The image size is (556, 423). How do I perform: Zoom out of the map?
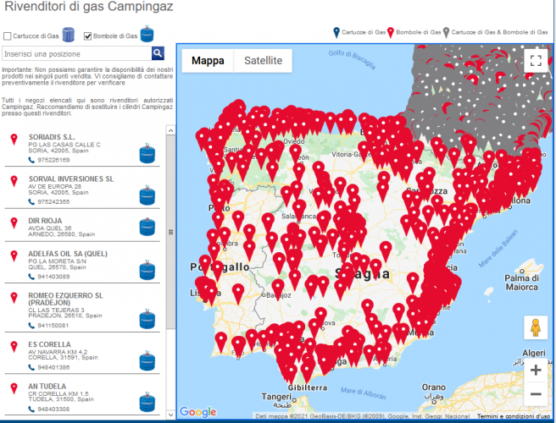535,394
